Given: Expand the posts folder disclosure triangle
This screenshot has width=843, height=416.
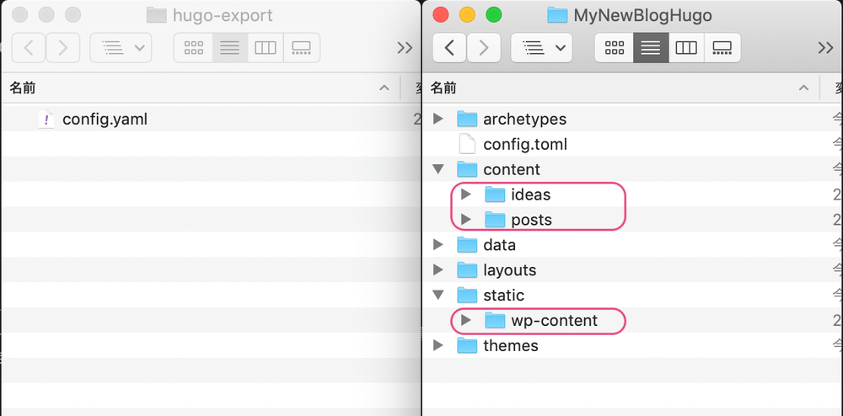Looking at the screenshot, I should tap(464, 220).
